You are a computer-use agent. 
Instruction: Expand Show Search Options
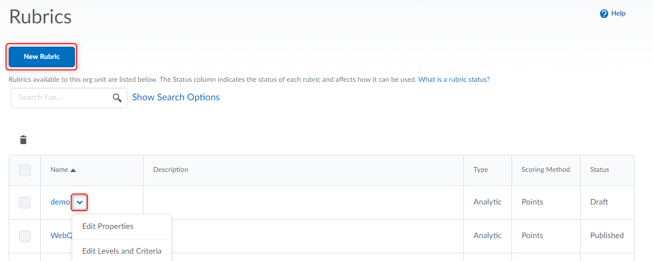click(x=176, y=97)
